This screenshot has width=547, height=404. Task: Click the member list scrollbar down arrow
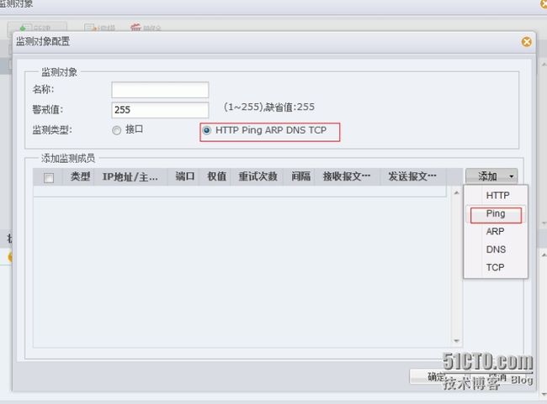point(456,341)
